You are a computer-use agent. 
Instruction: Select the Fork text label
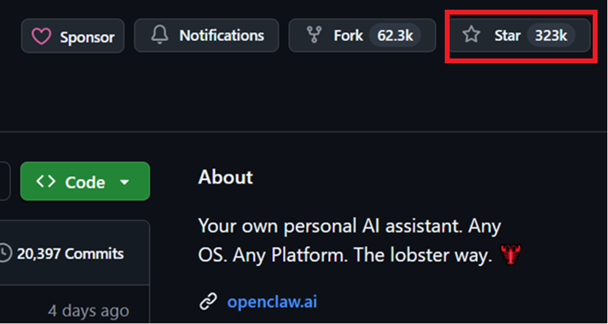click(348, 35)
